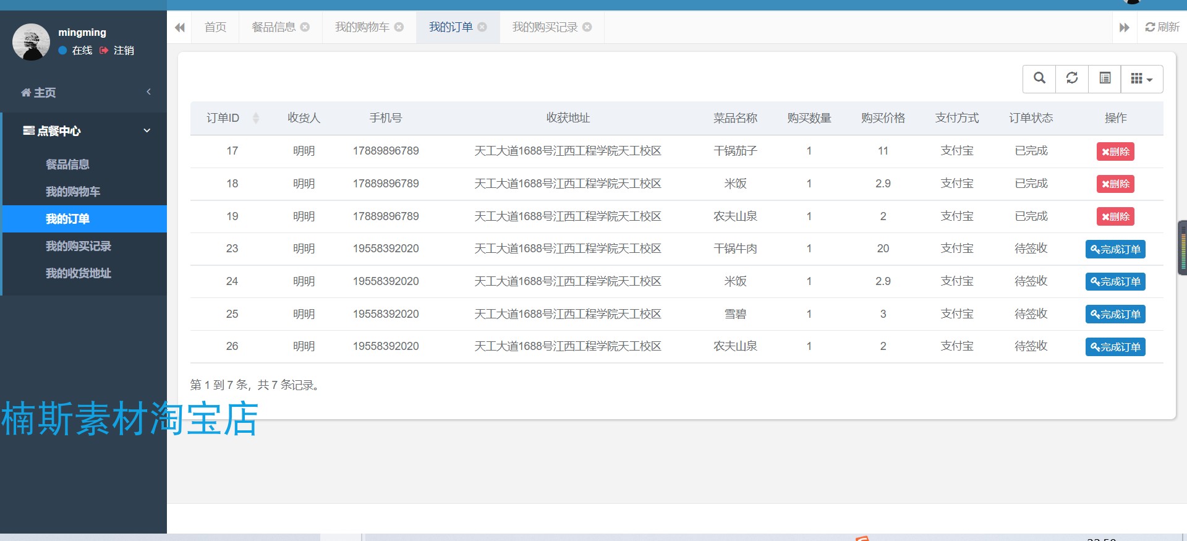Open 我的购物车 in the sidebar
This screenshot has width=1187, height=541.
[x=73, y=192]
